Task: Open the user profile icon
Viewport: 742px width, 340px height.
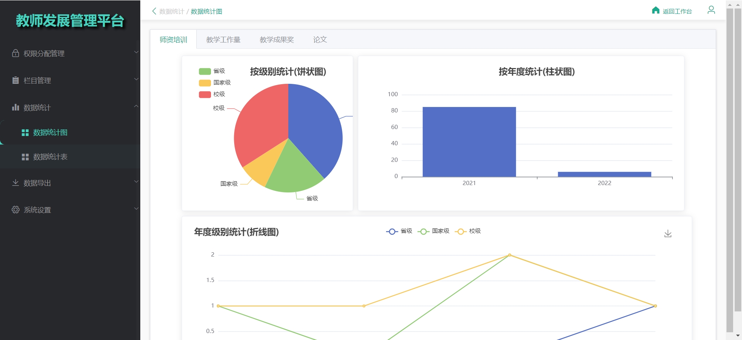Action: point(711,10)
